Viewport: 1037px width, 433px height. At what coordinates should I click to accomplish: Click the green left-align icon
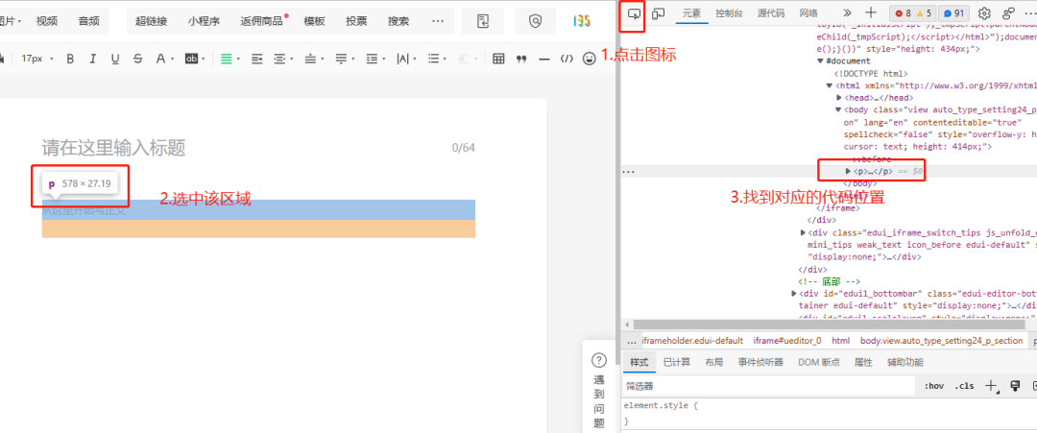227,59
